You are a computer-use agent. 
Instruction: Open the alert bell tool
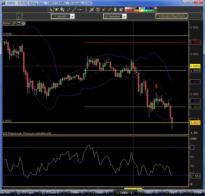[56, 10]
